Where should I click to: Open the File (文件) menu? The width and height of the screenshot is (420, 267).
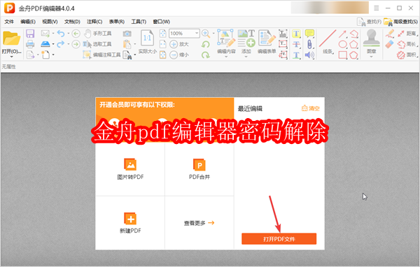coord(9,22)
